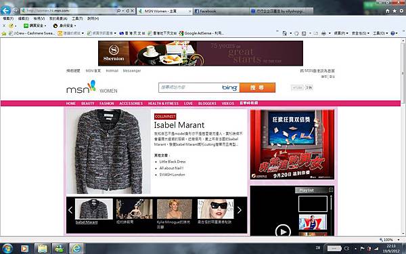The width and height of the screenshot is (406, 254).
Task: Click the yellow checkmark security icon
Action: point(11,26)
